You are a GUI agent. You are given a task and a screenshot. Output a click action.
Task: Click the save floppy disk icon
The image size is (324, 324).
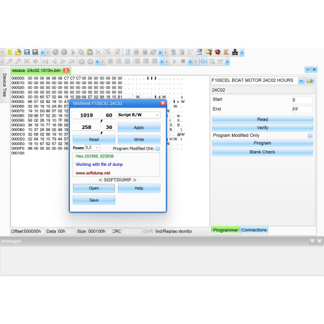coord(27,52)
